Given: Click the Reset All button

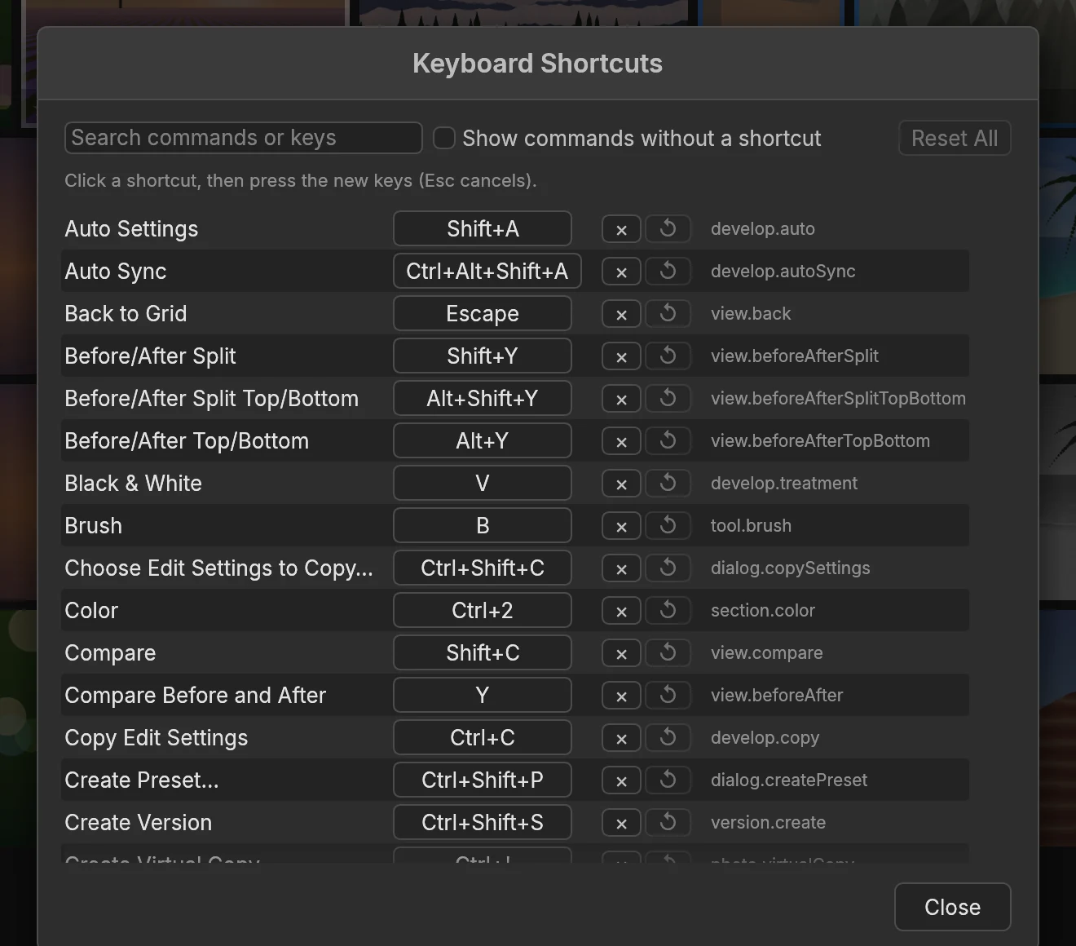Looking at the screenshot, I should click(x=955, y=138).
